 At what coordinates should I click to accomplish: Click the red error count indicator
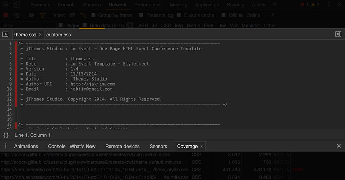(304, 5)
